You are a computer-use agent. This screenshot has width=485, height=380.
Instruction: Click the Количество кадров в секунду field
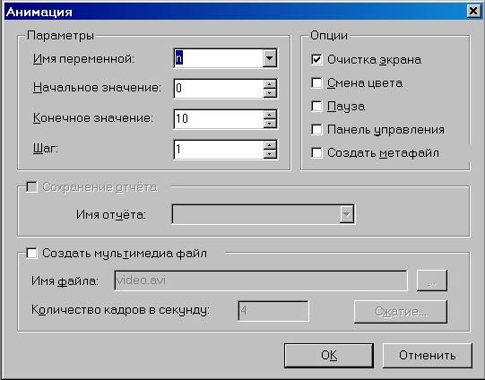coord(273,311)
